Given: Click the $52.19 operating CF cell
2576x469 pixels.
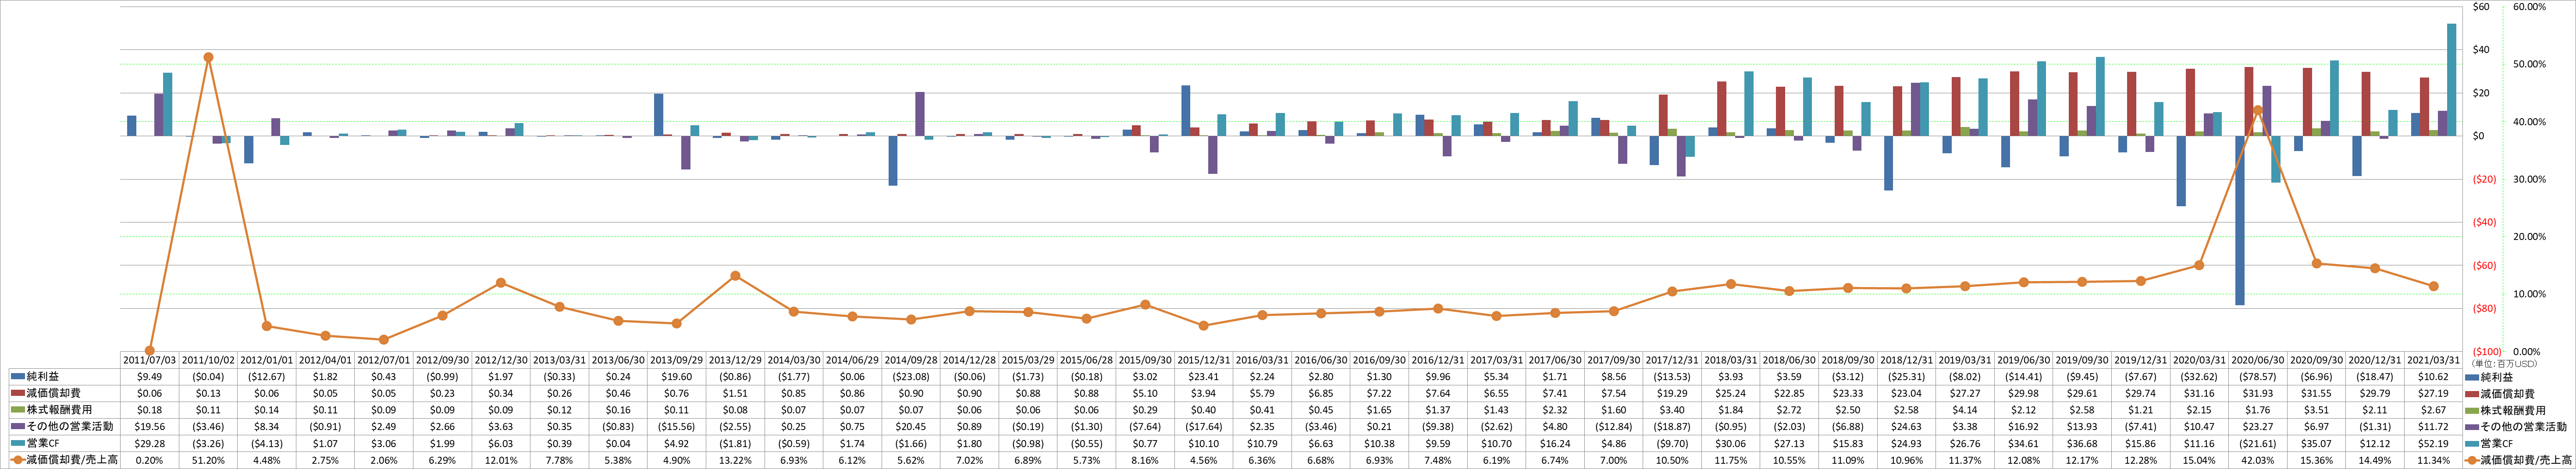Looking at the screenshot, I should coord(2433,443).
